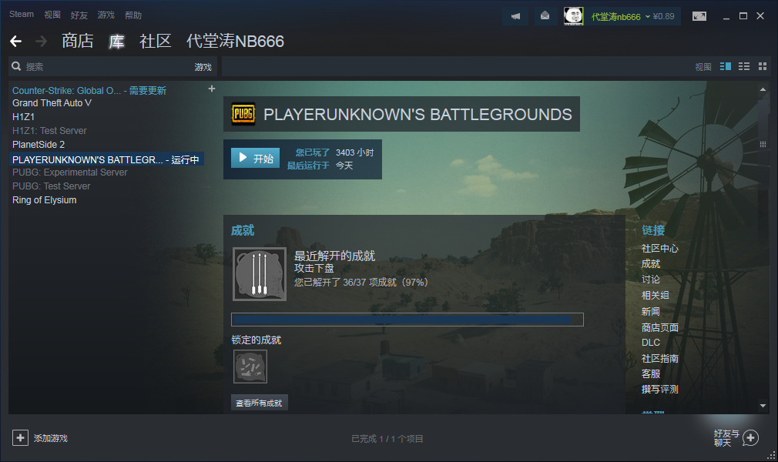Select the list view icon
Viewport: 778px width, 462px height.
coord(744,66)
